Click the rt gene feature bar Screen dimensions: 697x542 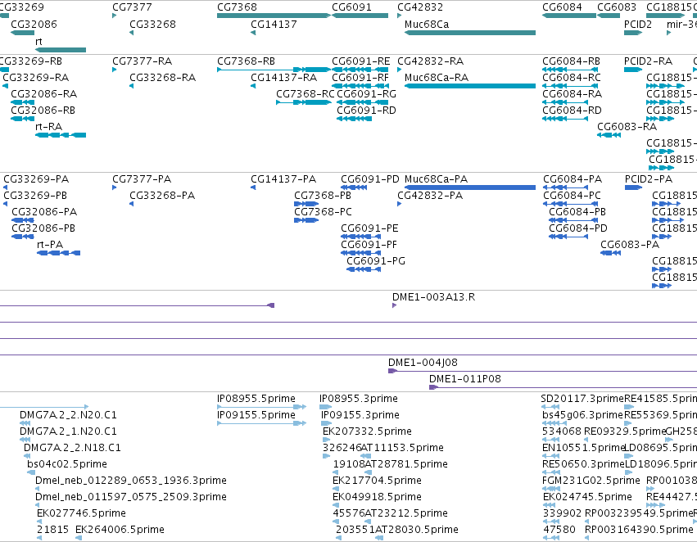pyautogui.click(x=61, y=50)
